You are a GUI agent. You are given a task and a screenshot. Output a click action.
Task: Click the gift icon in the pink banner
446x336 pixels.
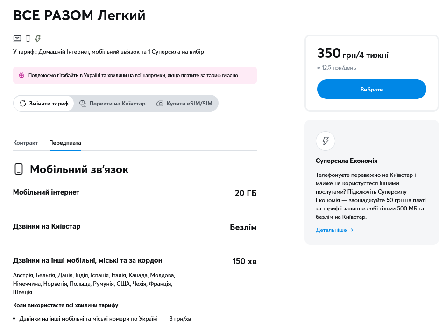21,75
